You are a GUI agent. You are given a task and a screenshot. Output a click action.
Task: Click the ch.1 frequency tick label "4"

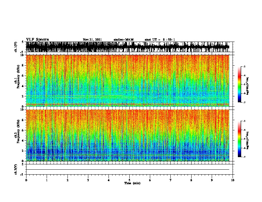click(23, 86)
